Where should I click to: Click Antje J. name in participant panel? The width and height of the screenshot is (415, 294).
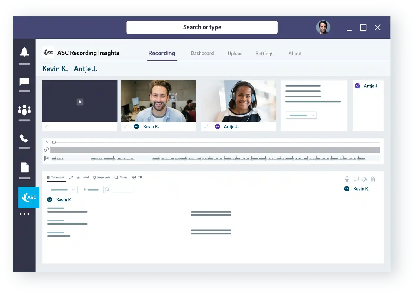[371, 86]
